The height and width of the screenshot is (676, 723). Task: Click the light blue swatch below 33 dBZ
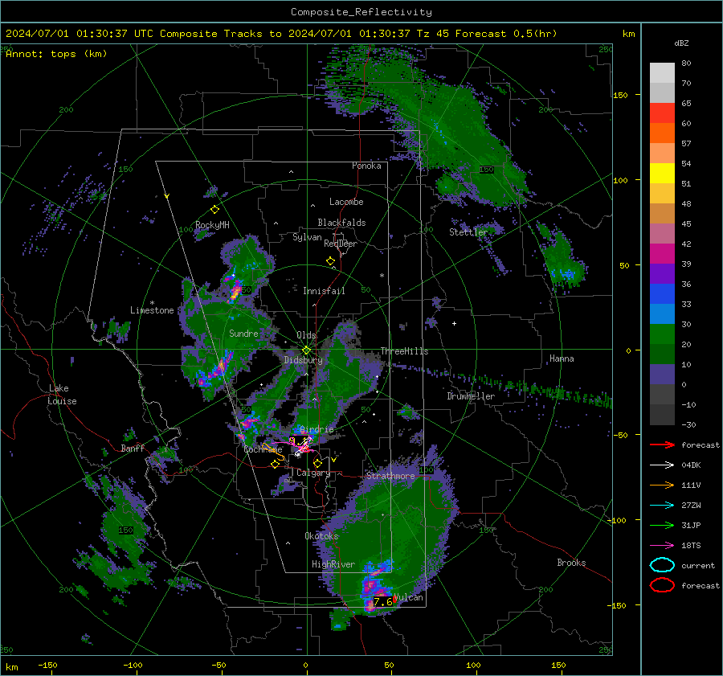click(662, 313)
